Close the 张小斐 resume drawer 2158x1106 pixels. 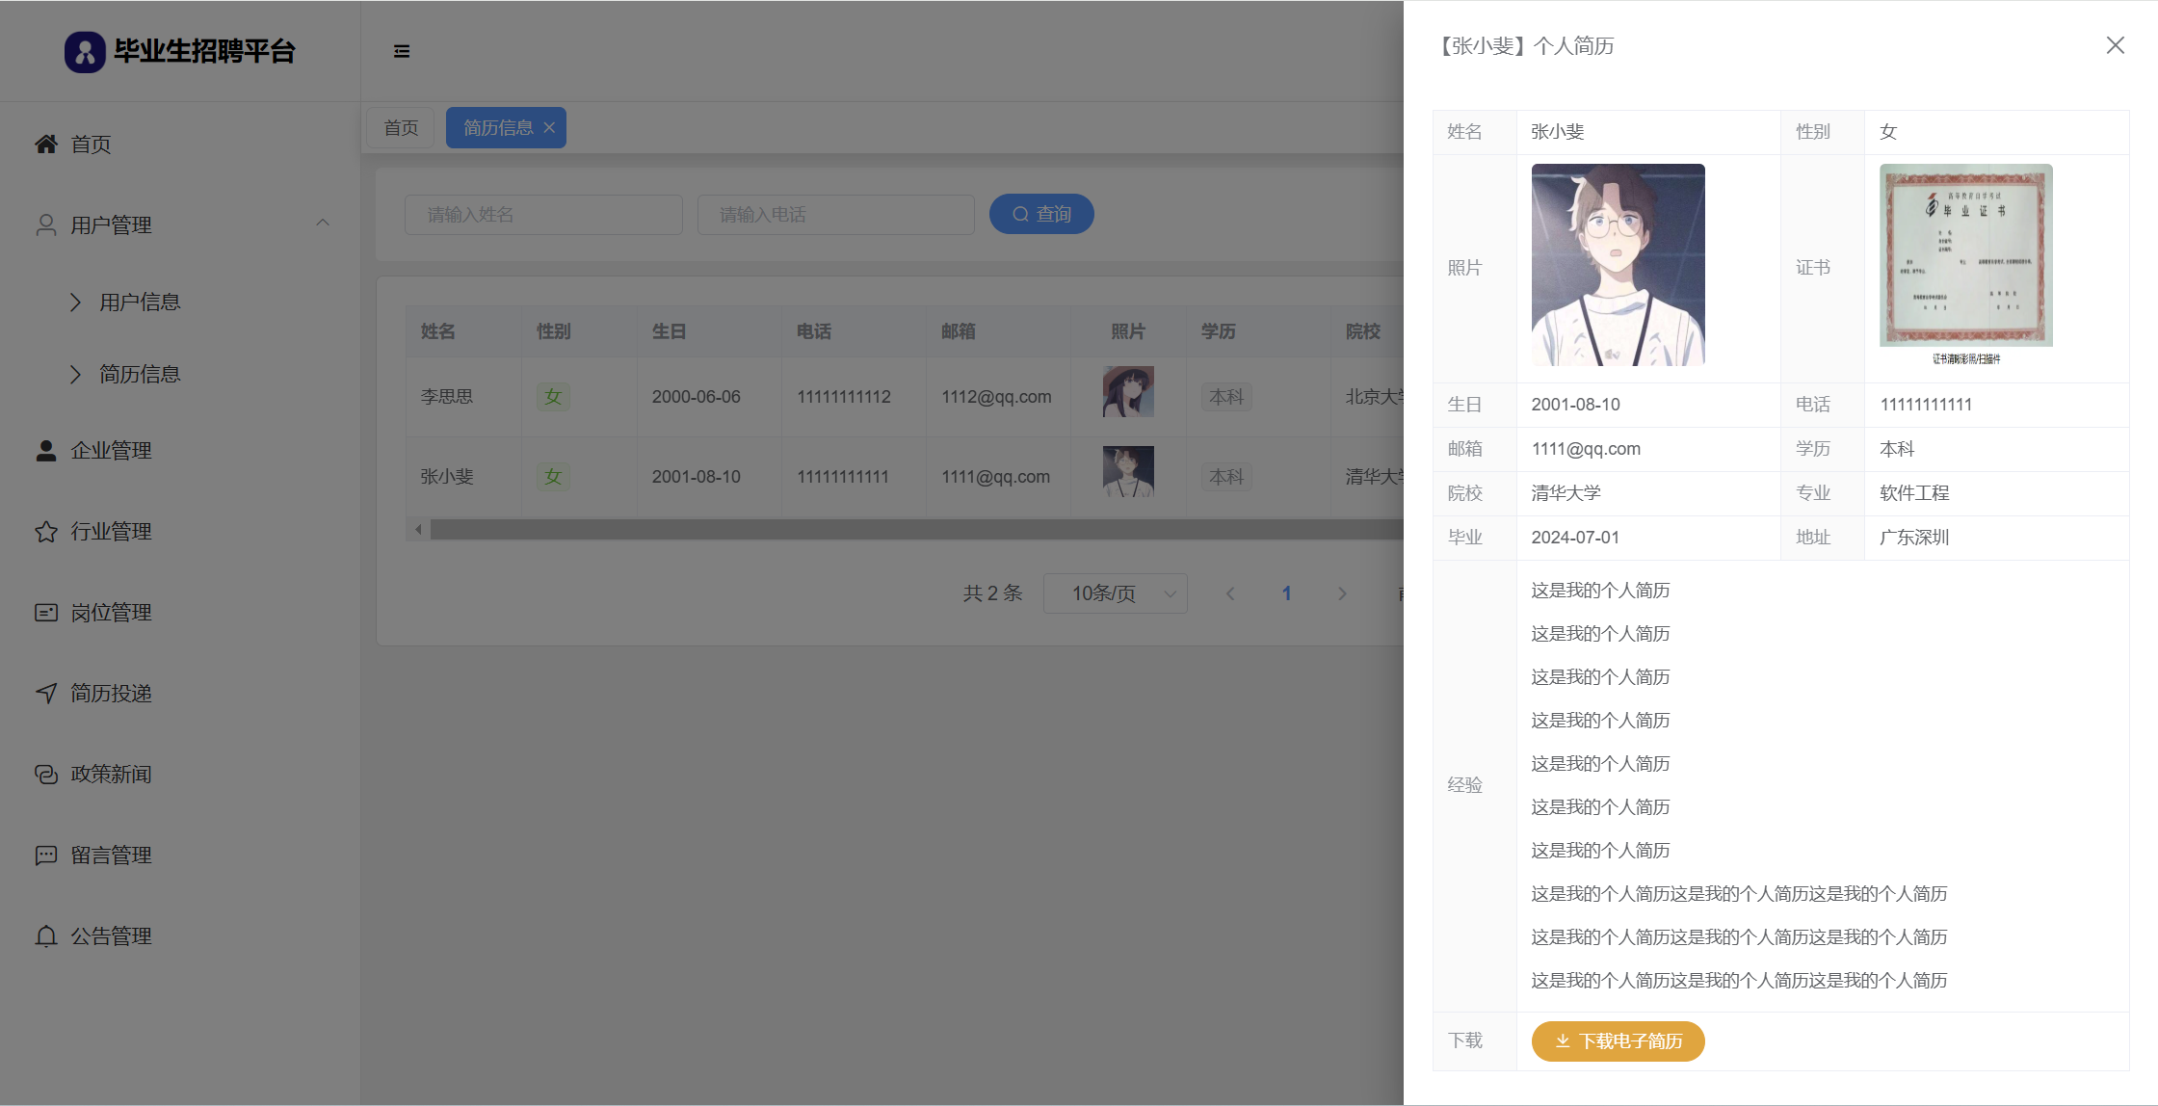(x=2115, y=45)
